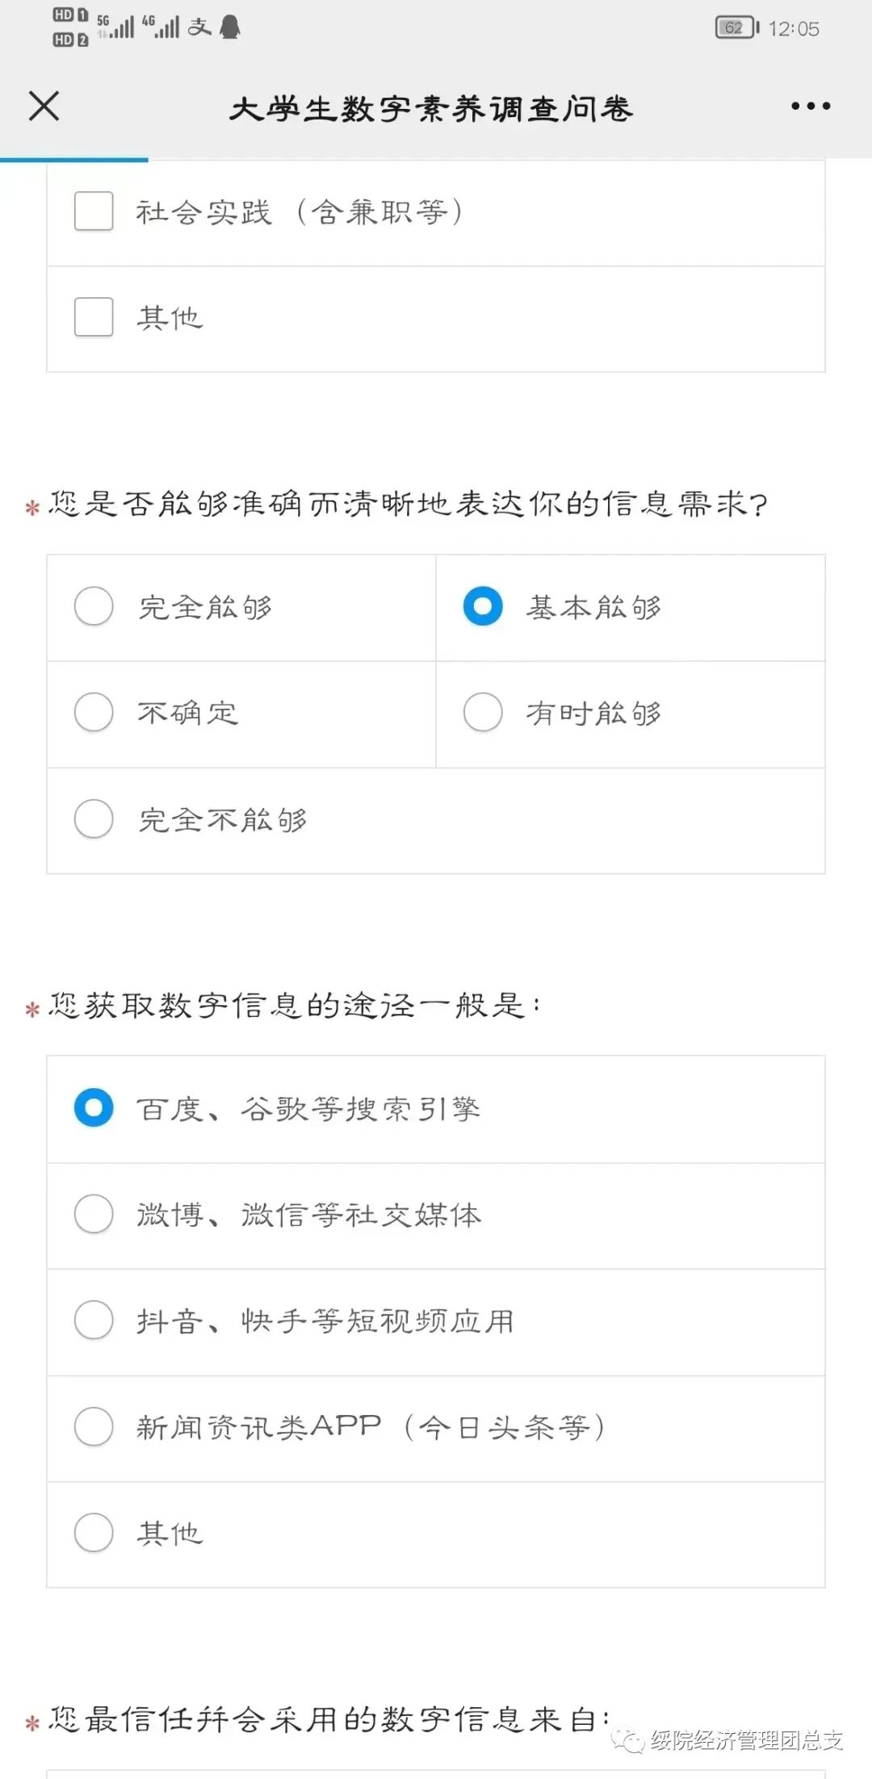Tap the page title 大学生数字素养调查问卷
Screen dimensions: 872x1779
click(430, 108)
